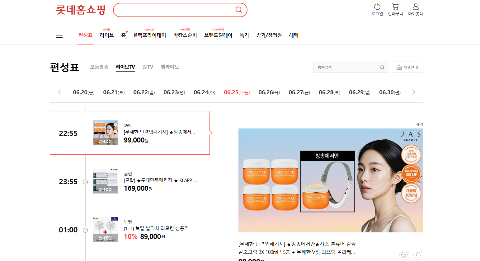Image resolution: width=480 pixels, height=261 pixels.
Task: Open the 특가 menu item
Action: coord(244,35)
